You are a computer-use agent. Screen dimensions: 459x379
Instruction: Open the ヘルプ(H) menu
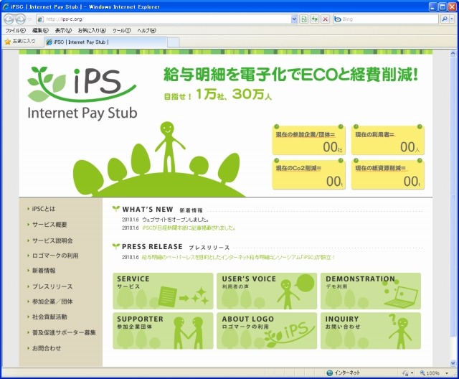(x=146, y=30)
